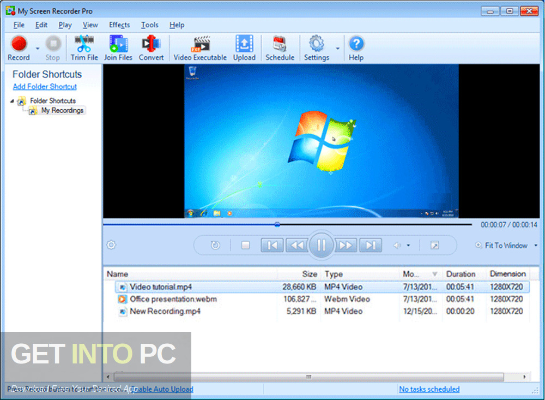The height and width of the screenshot is (400, 545).
Task: Switch player to full screen view
Action: 434,246
